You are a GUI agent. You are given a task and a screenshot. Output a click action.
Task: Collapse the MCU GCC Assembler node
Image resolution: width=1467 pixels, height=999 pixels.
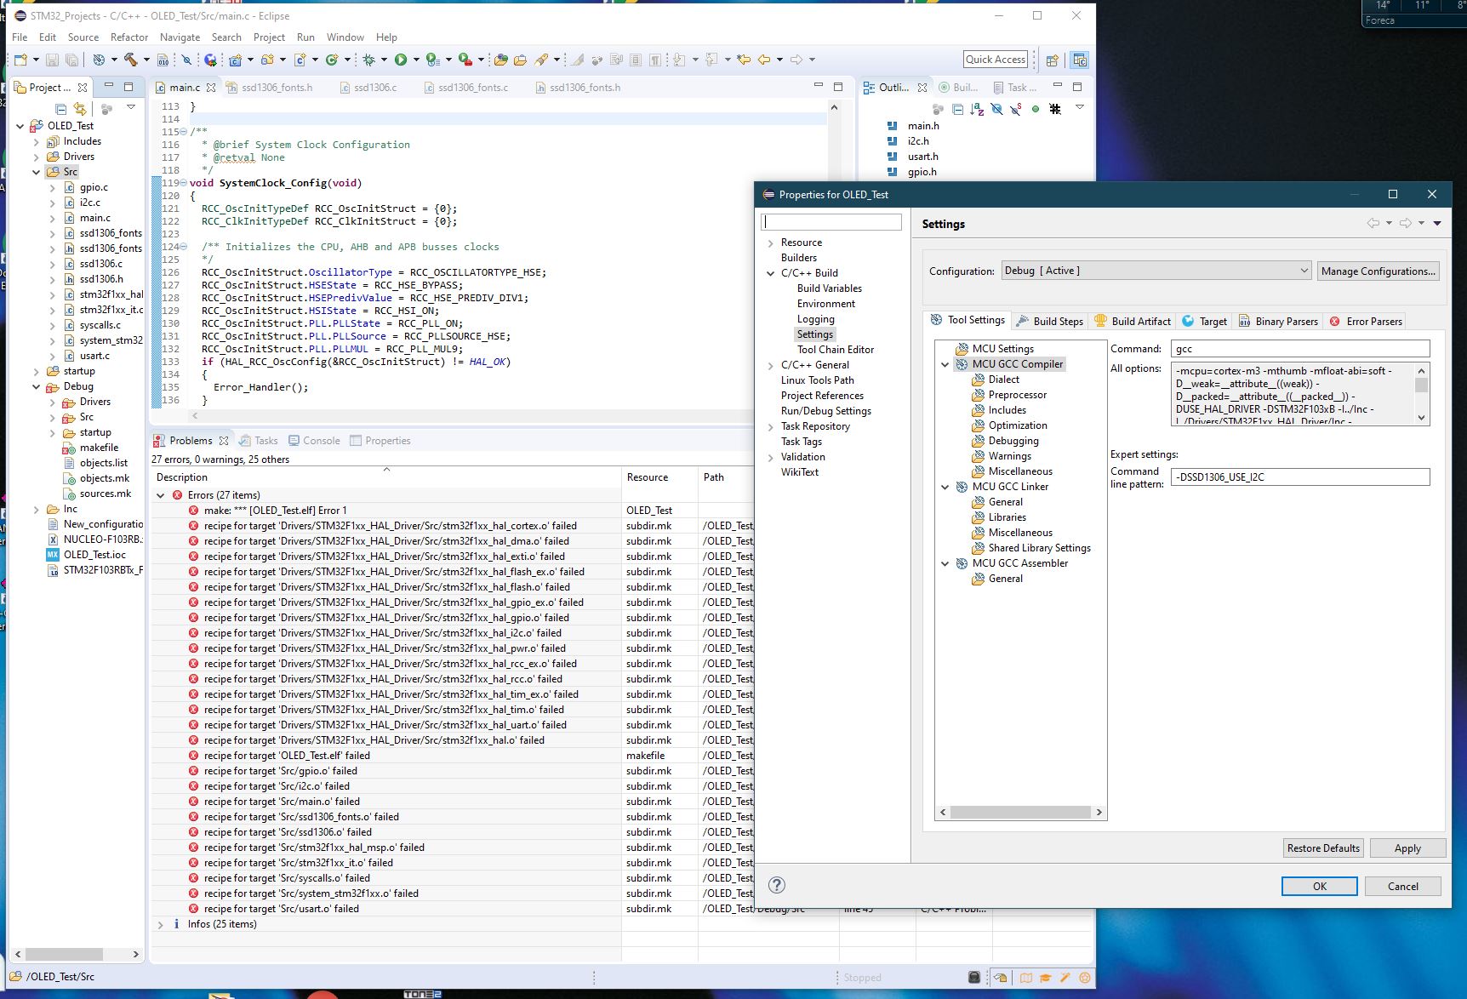point(945,563)
